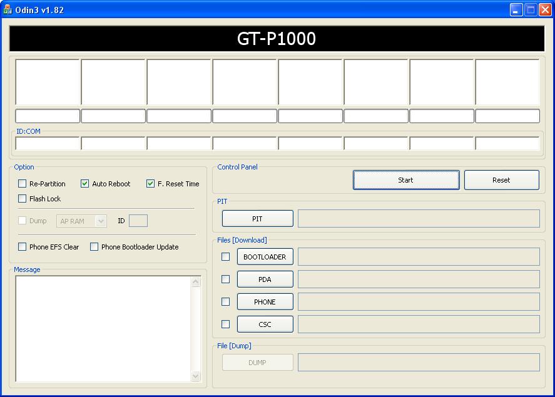Open the AP RAM dropdown
Screen dimensions: 555x397
81,221
